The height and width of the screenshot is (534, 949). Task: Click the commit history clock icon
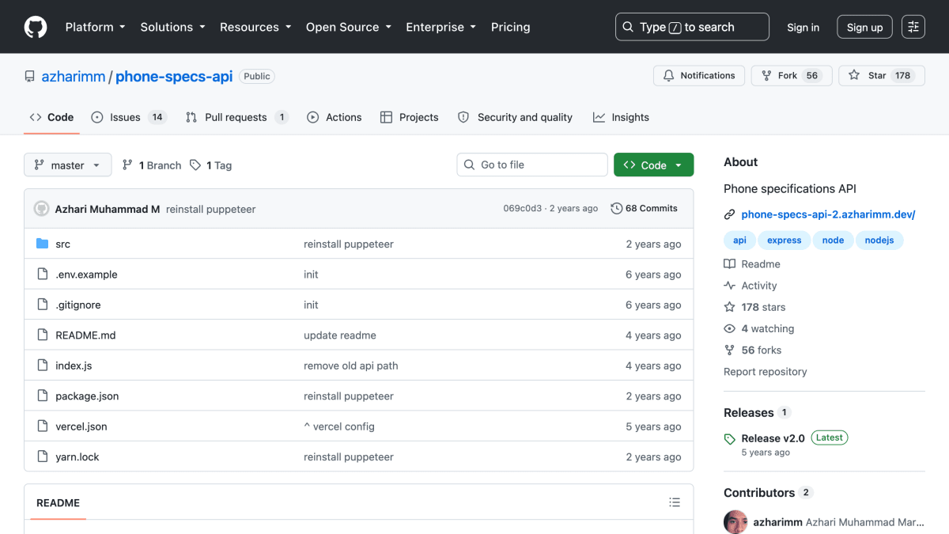coord(617,209)
